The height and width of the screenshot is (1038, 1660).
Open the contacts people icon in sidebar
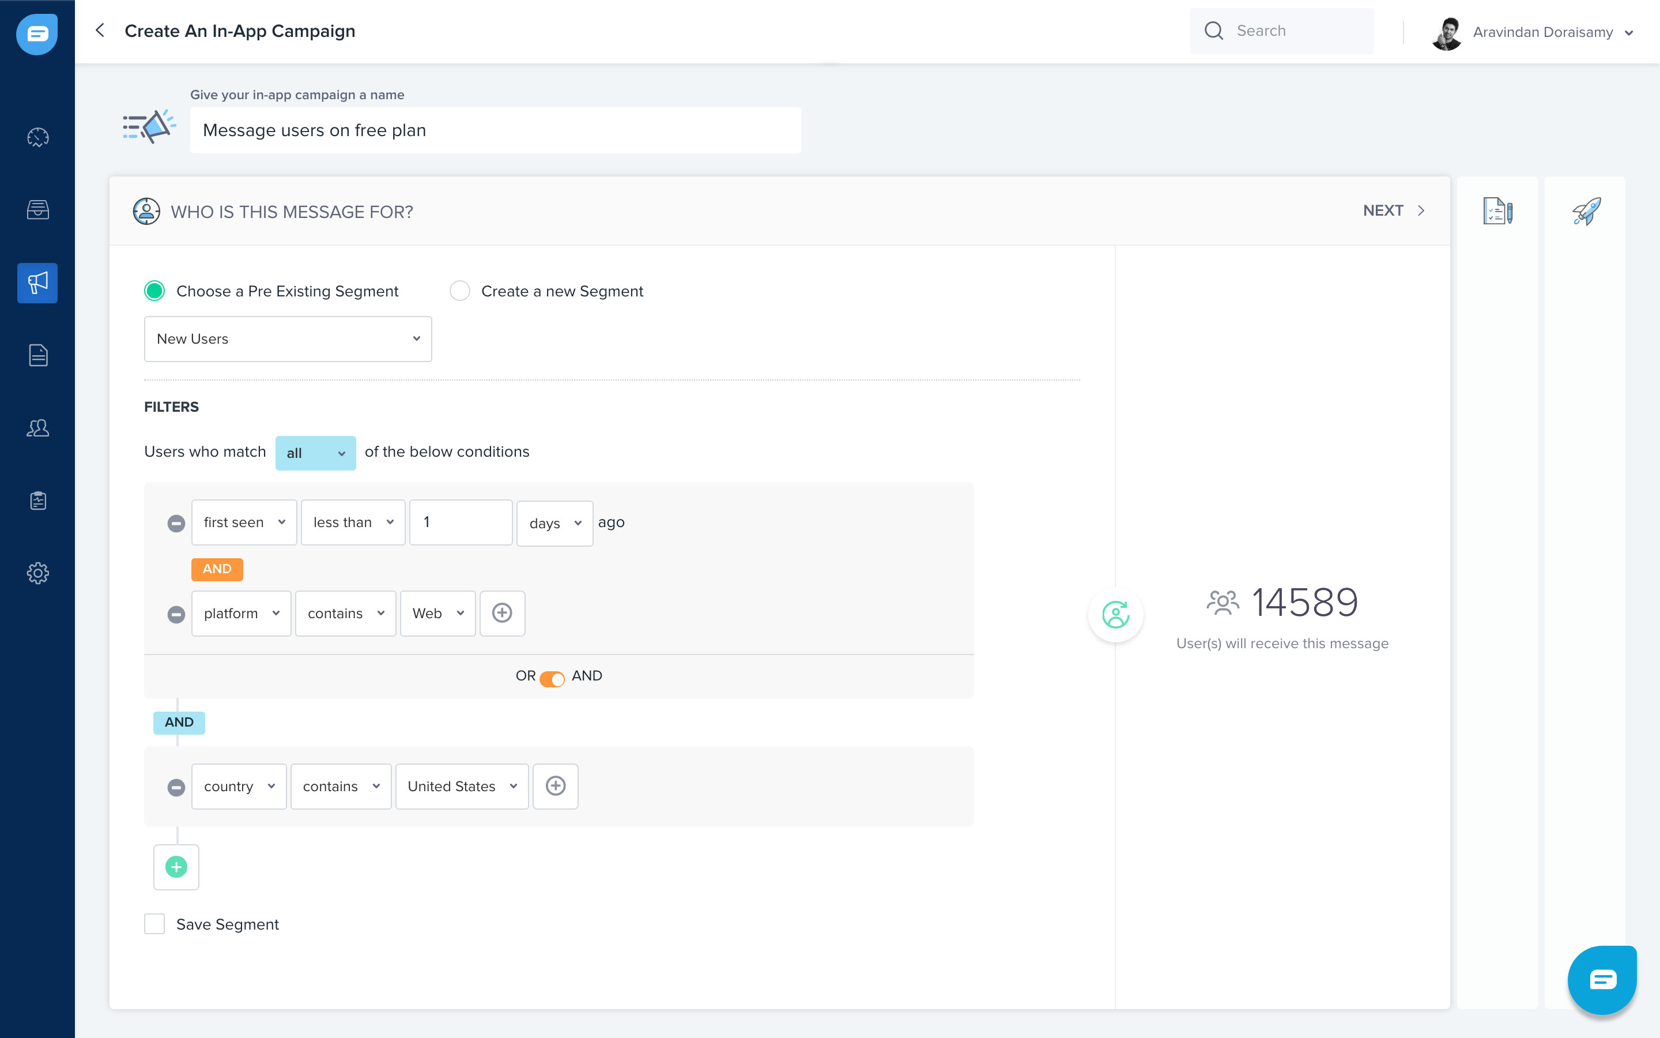coord(37,428)
